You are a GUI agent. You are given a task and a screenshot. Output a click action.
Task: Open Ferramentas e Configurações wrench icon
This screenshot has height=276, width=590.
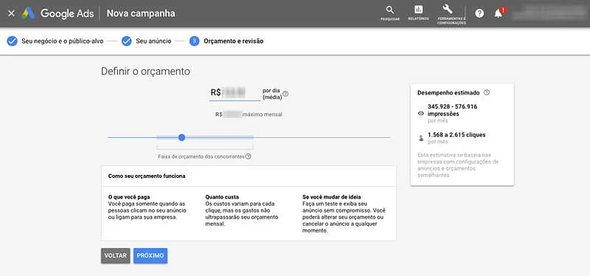coord(451,14)
